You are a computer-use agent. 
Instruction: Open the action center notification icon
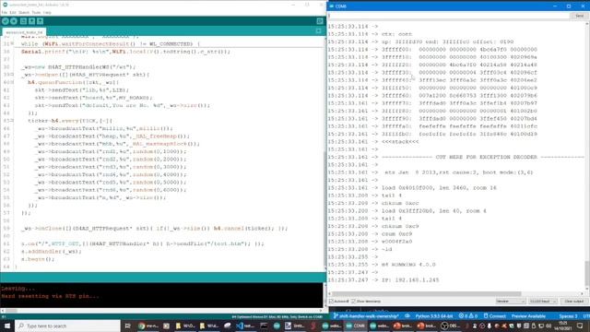[580, 326]
